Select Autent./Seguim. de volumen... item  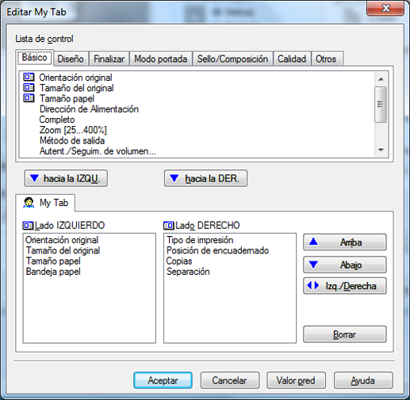(98, 151)
